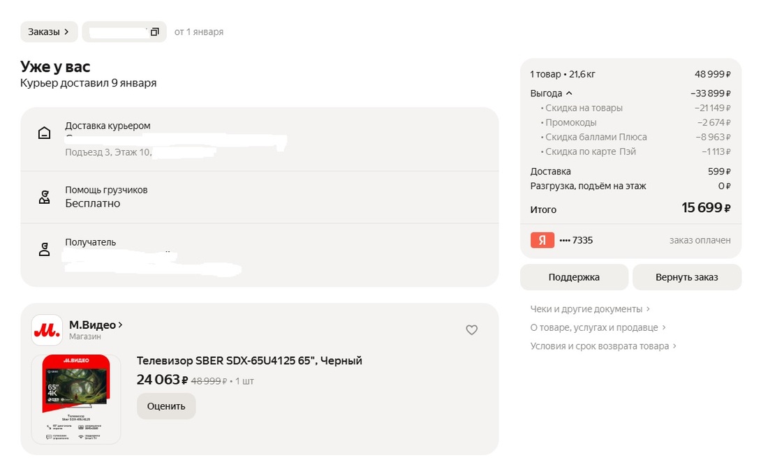Open the Телевизор SBER SDX-65U4125 product title

(249, 361)
